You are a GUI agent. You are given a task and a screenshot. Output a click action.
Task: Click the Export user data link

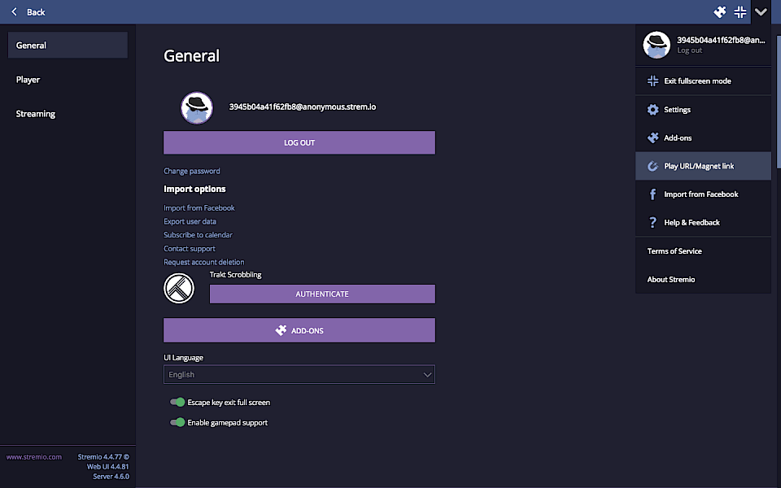pyautogui.click(x=190, y=221)
